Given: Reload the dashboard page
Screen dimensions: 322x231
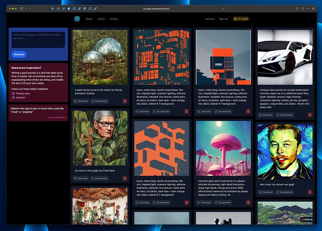Looking at the screenshot, I should pos(223,8).
